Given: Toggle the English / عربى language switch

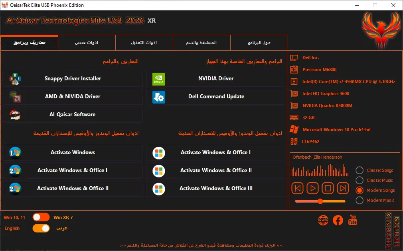Looking at the screenshot, I should (x=41, y=228).
